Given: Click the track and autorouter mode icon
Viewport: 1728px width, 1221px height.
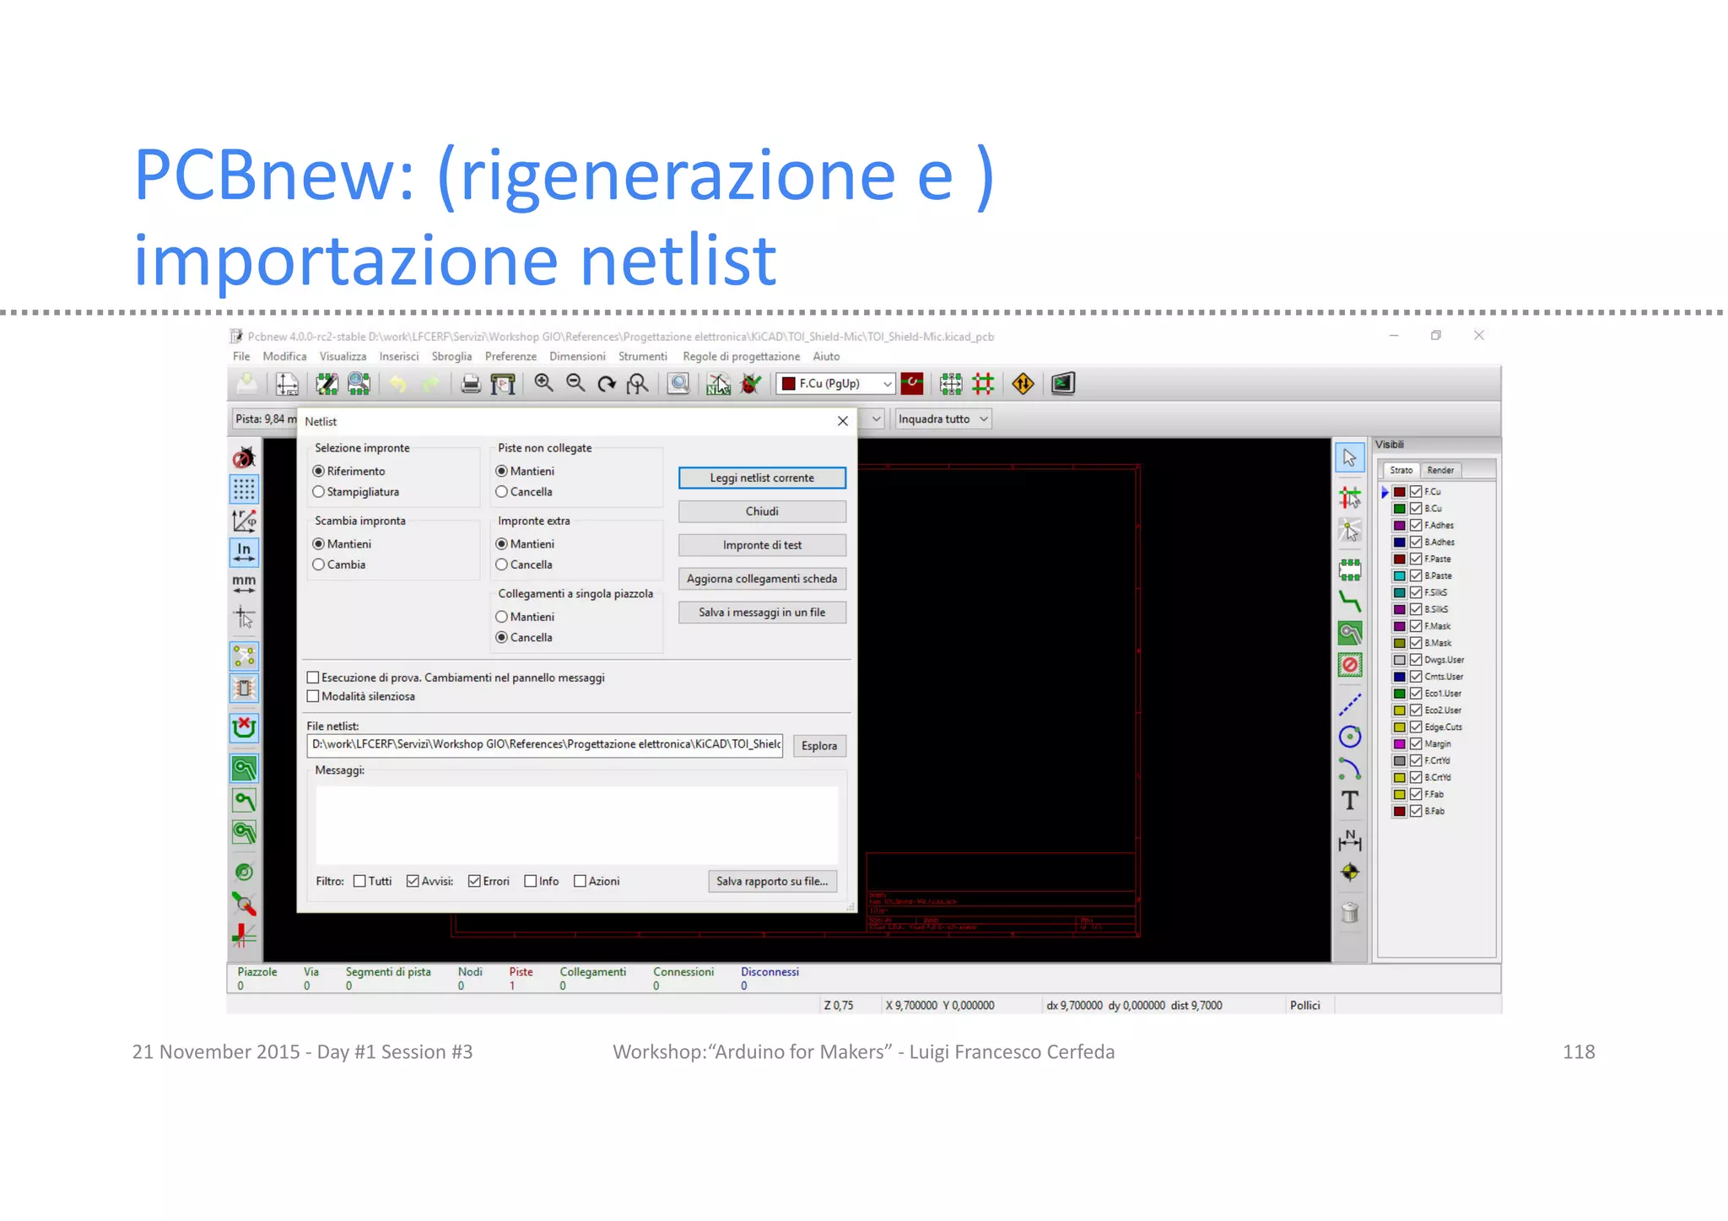Looking at the screenshot, I should pos(983,384).
